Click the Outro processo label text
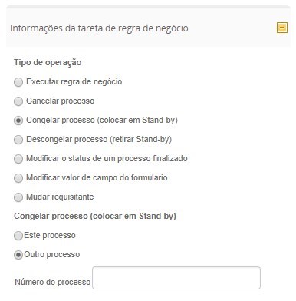 point(52,255)
